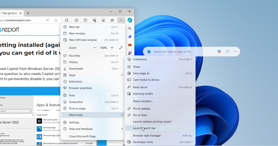Open the Extensions puzzle icon in toolbar
The width and height of the screenshot is (278, 146).
[x=67, y=20]
